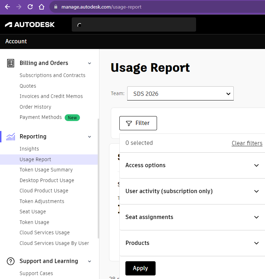Click the Clear filters link
Screen dimensions: 265x279
[247, 143]
